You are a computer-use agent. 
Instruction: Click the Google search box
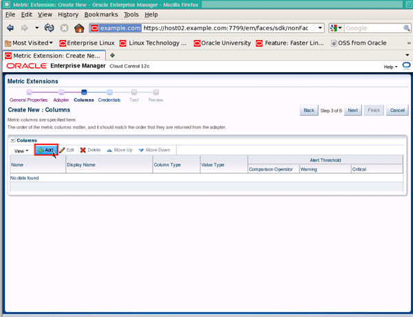coord(374,28)
